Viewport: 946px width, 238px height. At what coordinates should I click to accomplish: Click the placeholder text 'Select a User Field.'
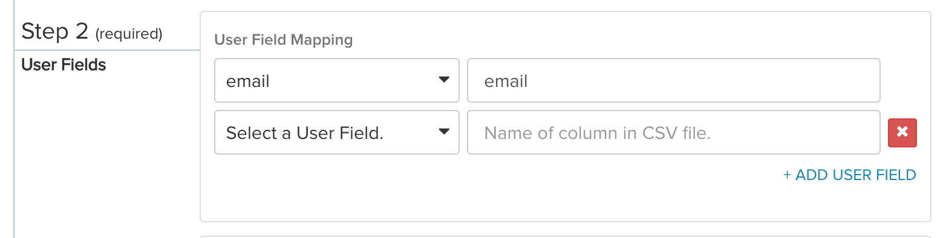[305, 133]
